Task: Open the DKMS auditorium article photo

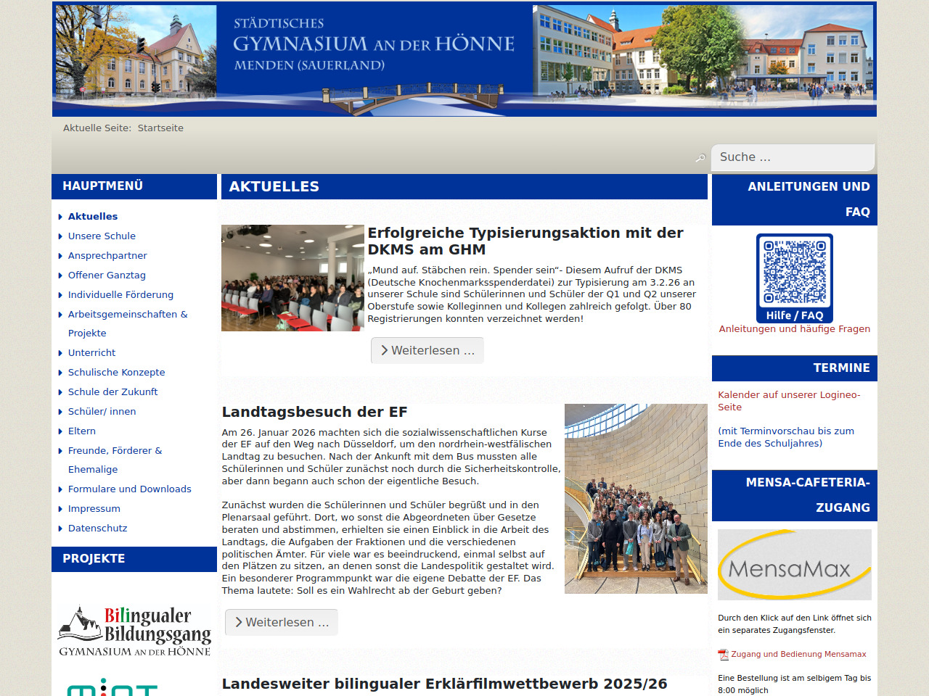Action: coord(292,278)
